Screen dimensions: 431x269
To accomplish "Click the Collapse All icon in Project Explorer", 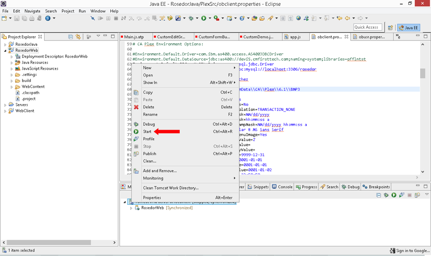I will (71, 37).
